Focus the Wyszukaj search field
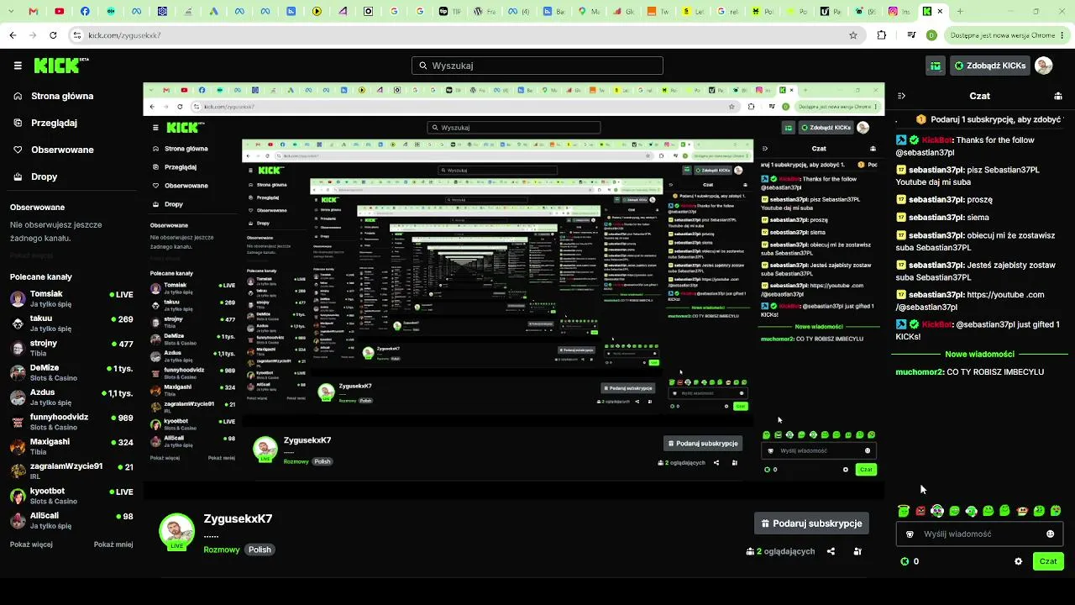Screen dimensions: 1075x605 click(537, 66)
